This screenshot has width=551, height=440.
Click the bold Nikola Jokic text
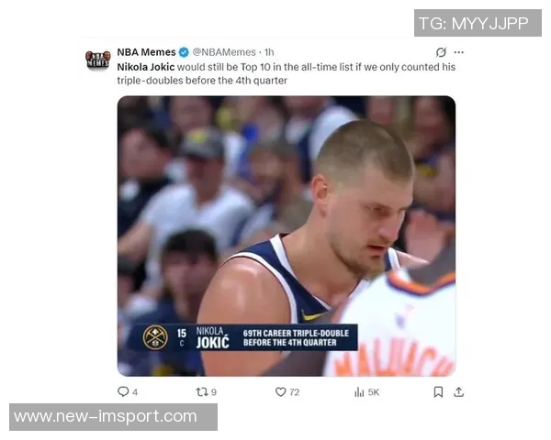145,67
